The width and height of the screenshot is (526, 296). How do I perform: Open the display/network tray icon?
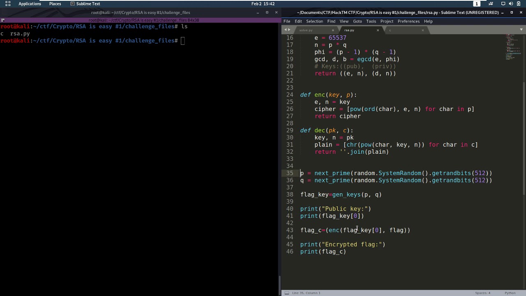(503, 4)
